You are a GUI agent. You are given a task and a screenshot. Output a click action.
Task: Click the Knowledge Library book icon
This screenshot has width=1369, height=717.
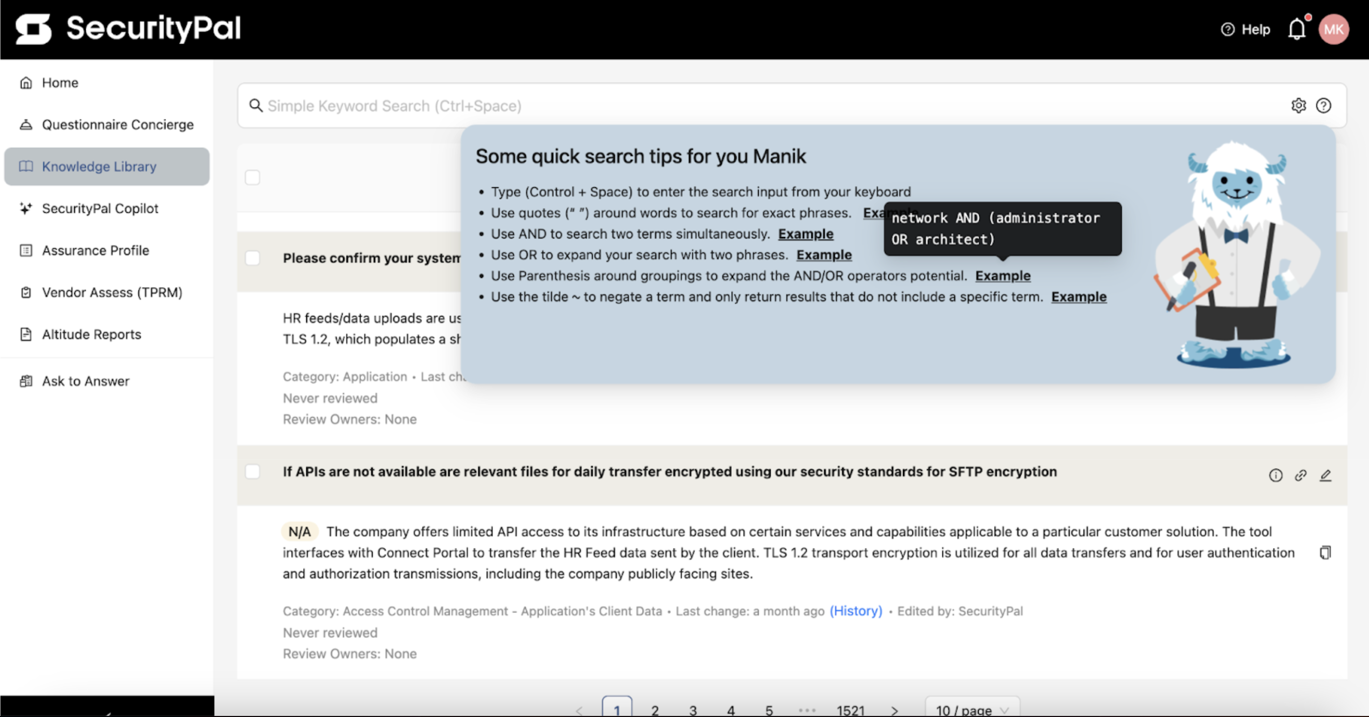[x=25, y=166]
